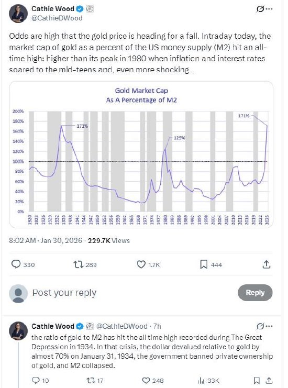Viewport: 288px width, 388px height.
Task: Click Cathie Wood's profile picture at top
Action: (x=18, y=14)
